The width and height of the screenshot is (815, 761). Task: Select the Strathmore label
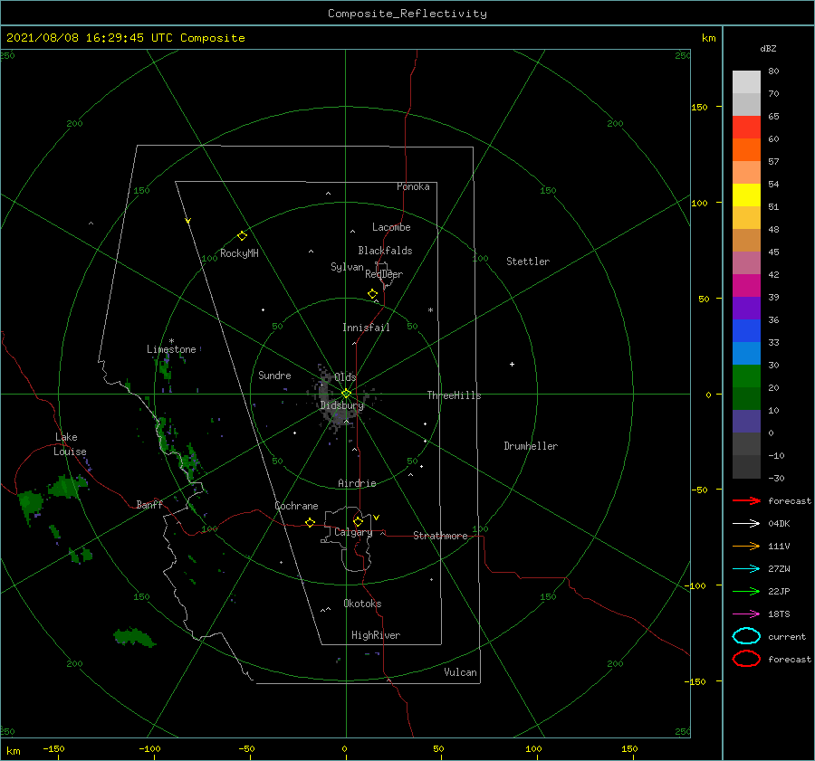441,536
